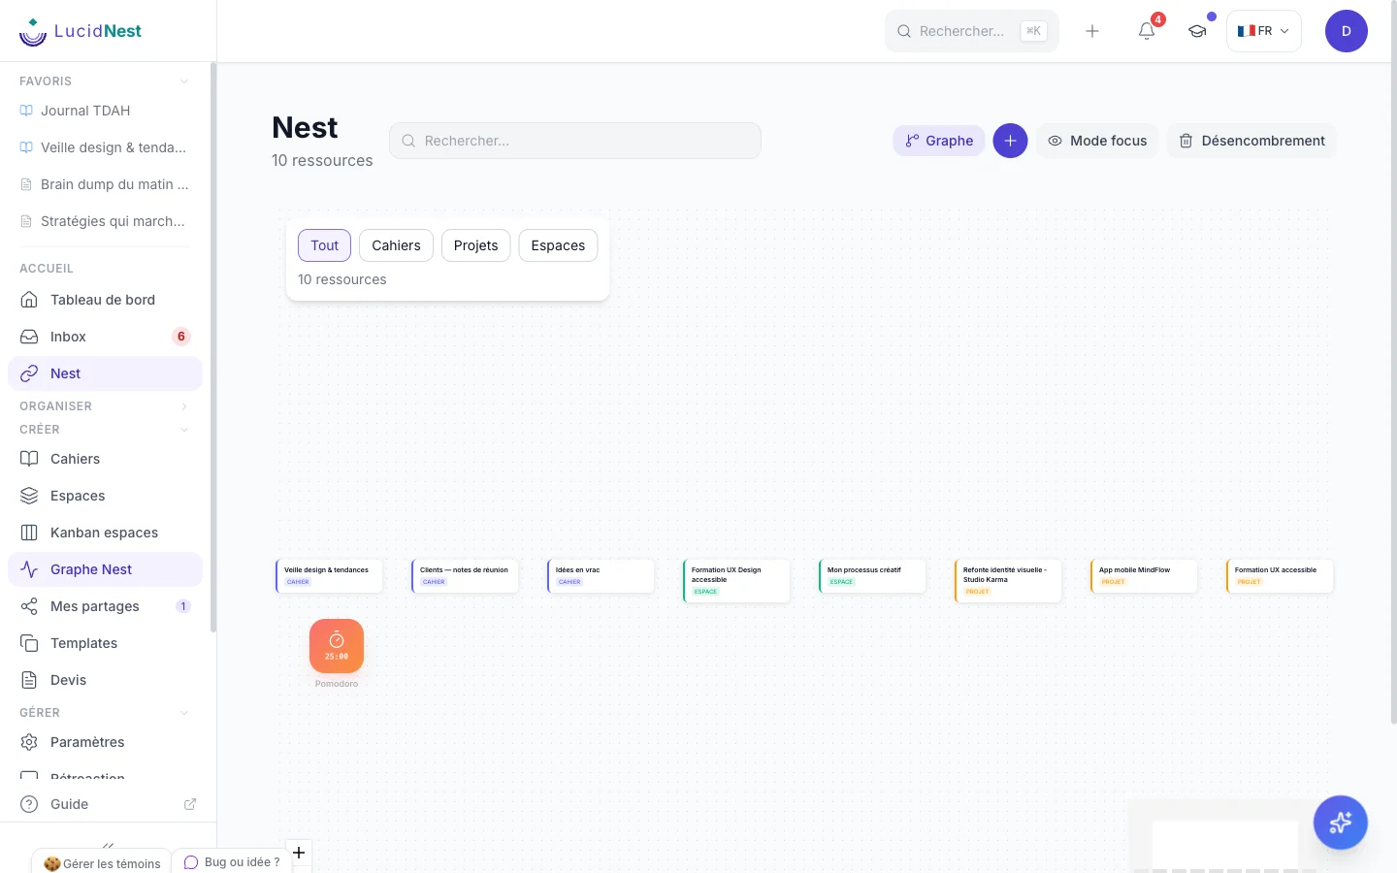The width and height of the screenshot is (1397, 873).
Task: Switch to Graphe view
Action: (x=939, y=141)
